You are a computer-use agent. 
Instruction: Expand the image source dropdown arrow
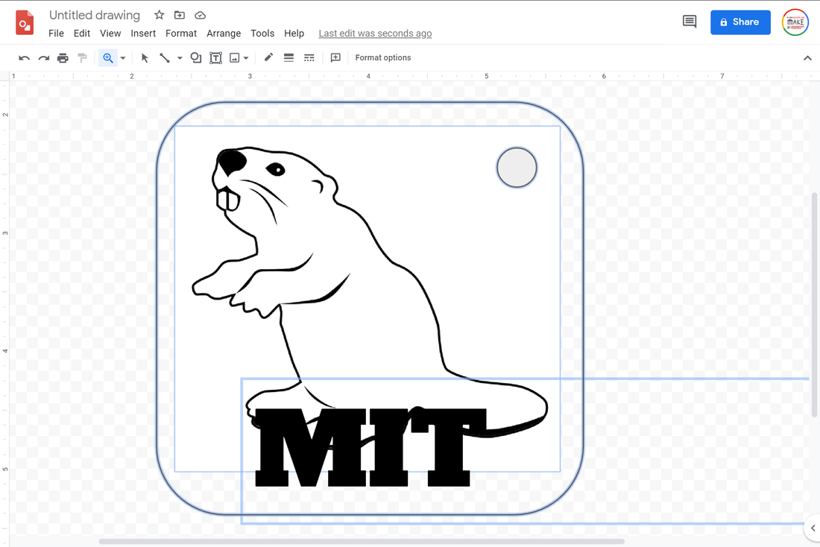tap(246, 58)
